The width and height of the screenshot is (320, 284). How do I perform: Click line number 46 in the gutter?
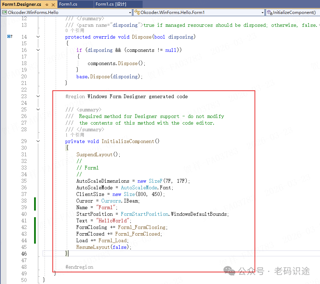click(24, 254)
